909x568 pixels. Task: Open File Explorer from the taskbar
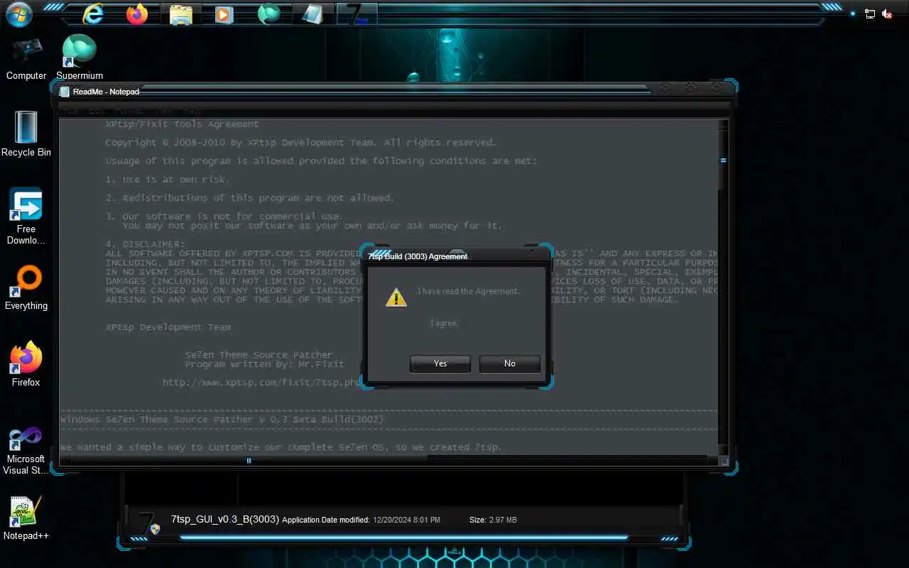coord(181,13)
